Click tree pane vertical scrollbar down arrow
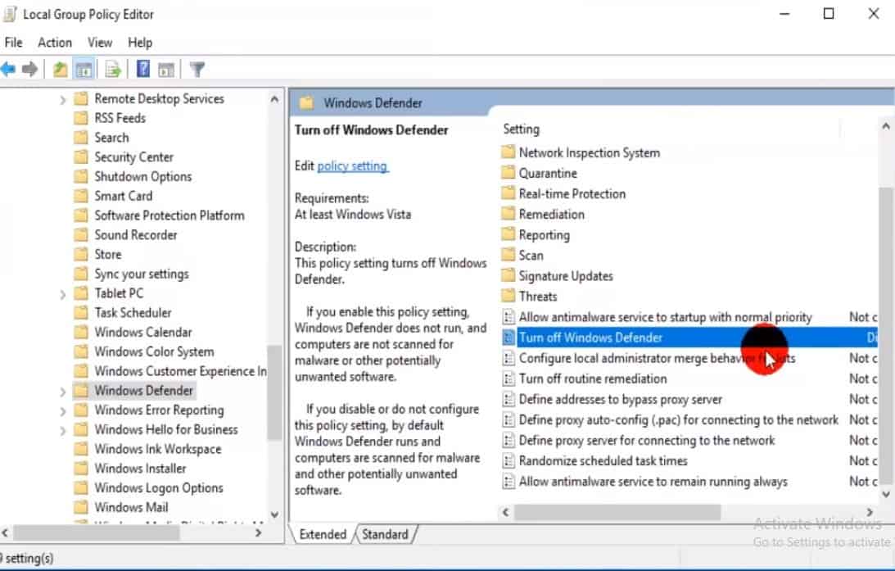This screenshot has height=571, width=895. (x=274, y=514)
